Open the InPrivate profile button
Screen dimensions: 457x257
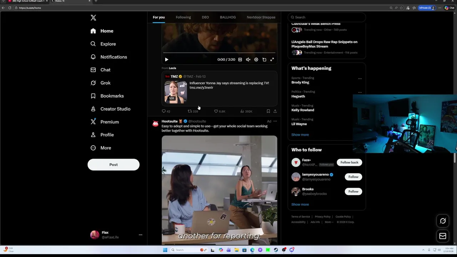point(427,8)
